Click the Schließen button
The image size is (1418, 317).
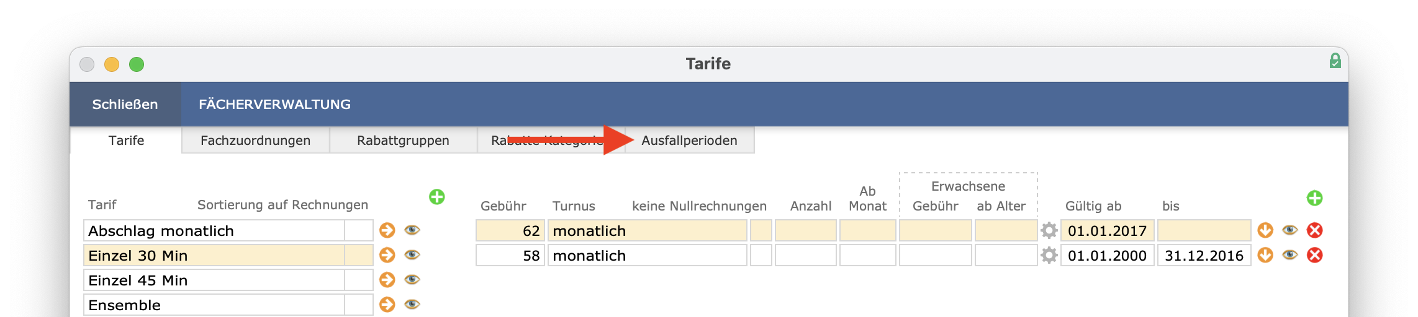click(125, 104)
